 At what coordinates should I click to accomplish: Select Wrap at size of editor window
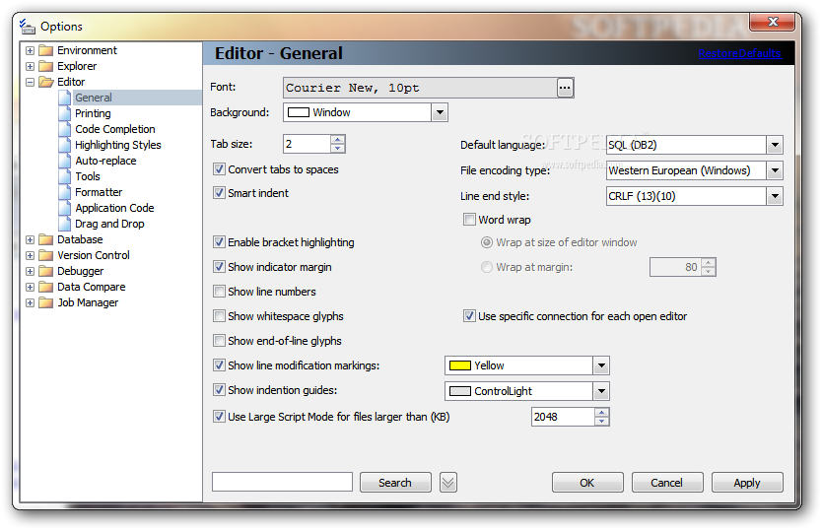pos(487,242)
